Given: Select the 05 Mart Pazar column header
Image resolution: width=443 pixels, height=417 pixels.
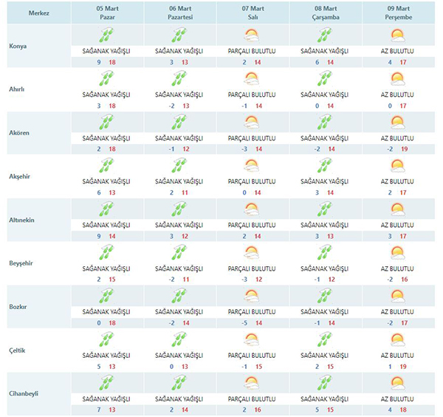Looking at the screenshot, I should point(109,13).
